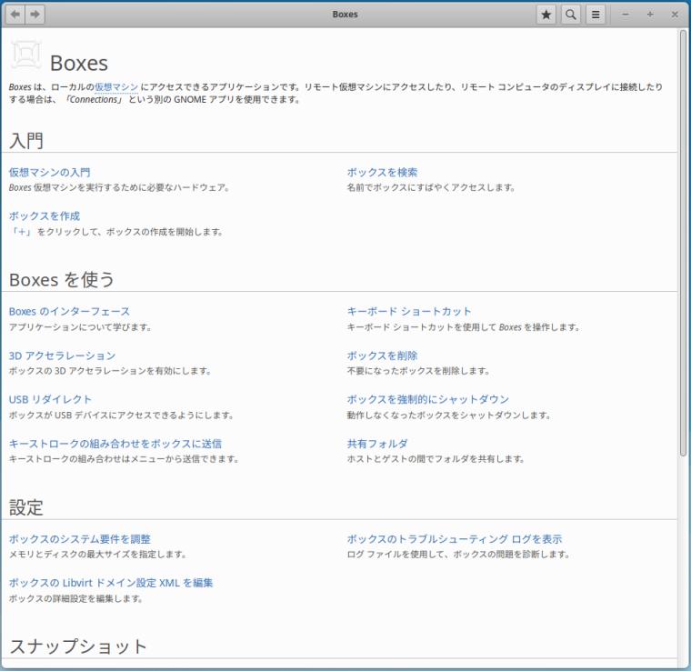Open ボックスのトラブルシューティング ログを表示 link
Viewport: 691px width, 671px height.
(455, 539)
